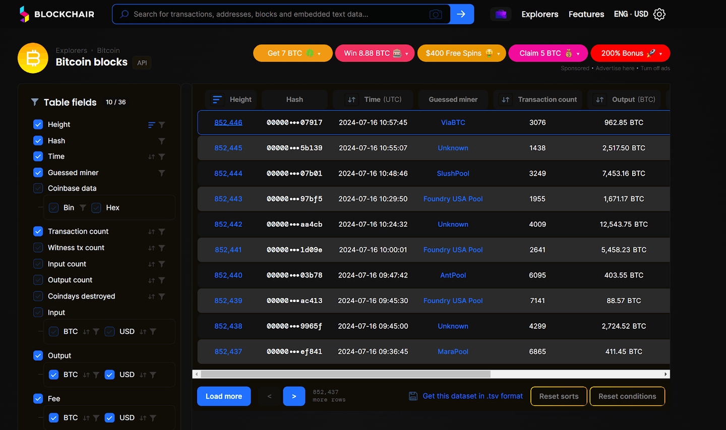Click the Blockchair logo
The image size is (726, 430).
56,14
